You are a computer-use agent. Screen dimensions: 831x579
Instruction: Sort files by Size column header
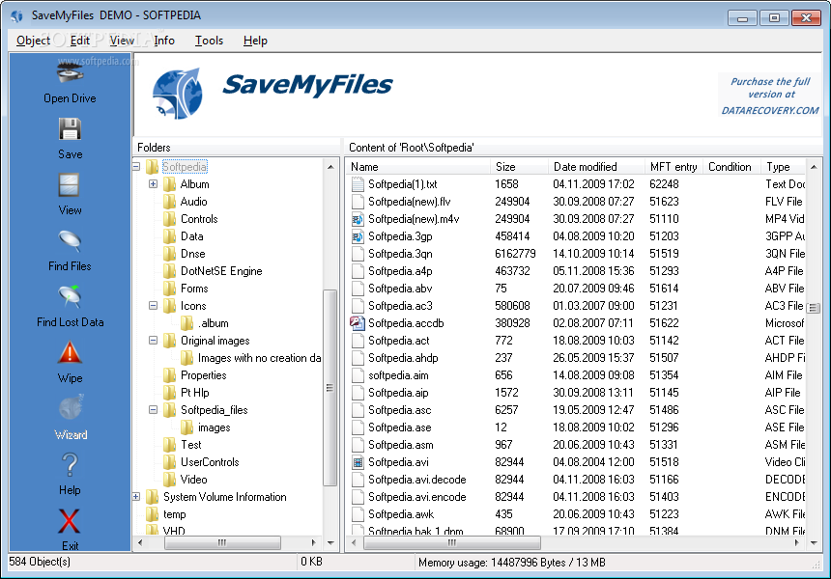[520, 167]
